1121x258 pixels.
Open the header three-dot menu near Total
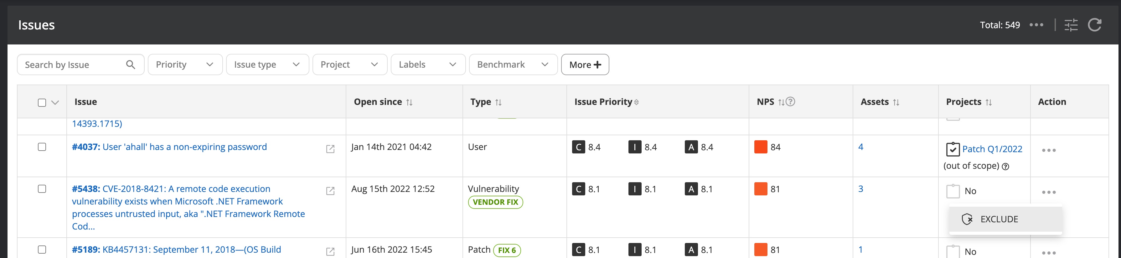(x=1036, y=25)
